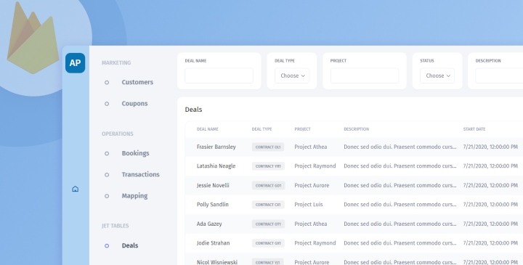Screen dimensions: 523x265
Task: Focus the Description filter field
Action: coord(499,76)
